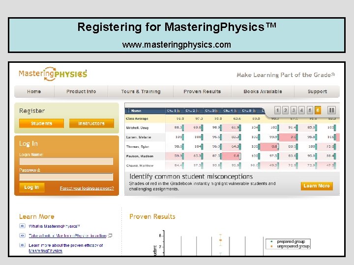Open Take a look at MasteringPhysics in action
354x265 pixels.
[67, 236]
